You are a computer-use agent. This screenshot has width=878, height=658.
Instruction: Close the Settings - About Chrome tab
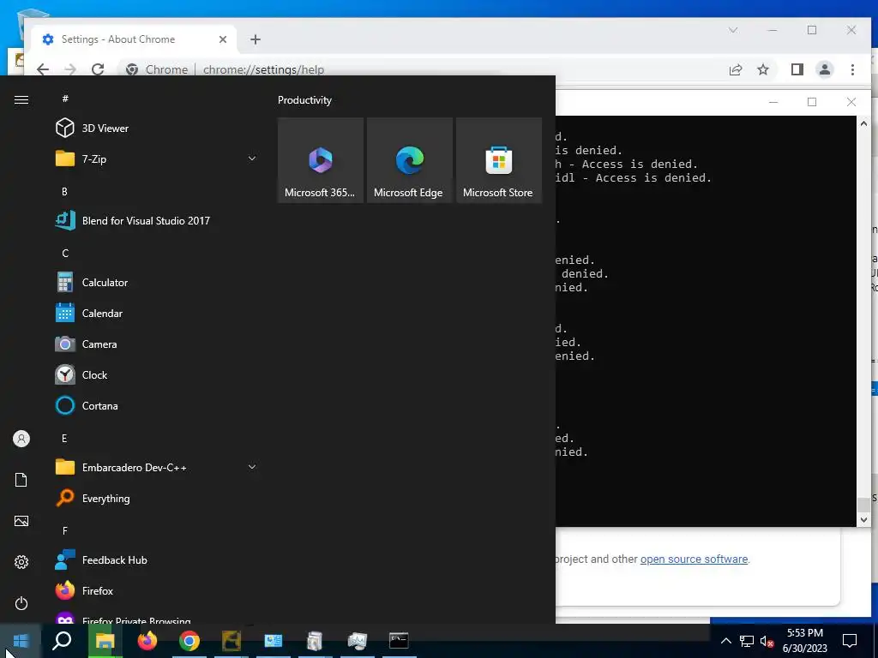point(223,39)
